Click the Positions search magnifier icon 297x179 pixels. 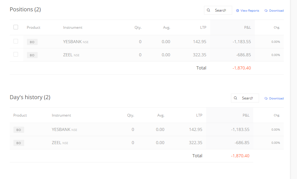[208, 10]
